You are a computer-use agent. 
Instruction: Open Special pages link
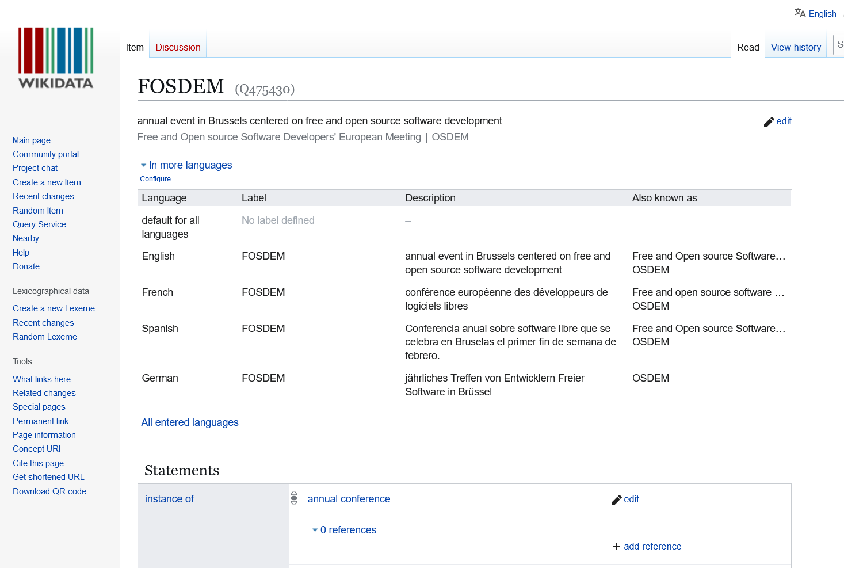39,407
